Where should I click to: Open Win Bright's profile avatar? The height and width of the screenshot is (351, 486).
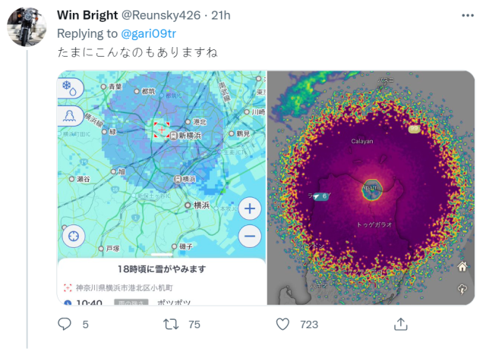[x=28, y=26]
